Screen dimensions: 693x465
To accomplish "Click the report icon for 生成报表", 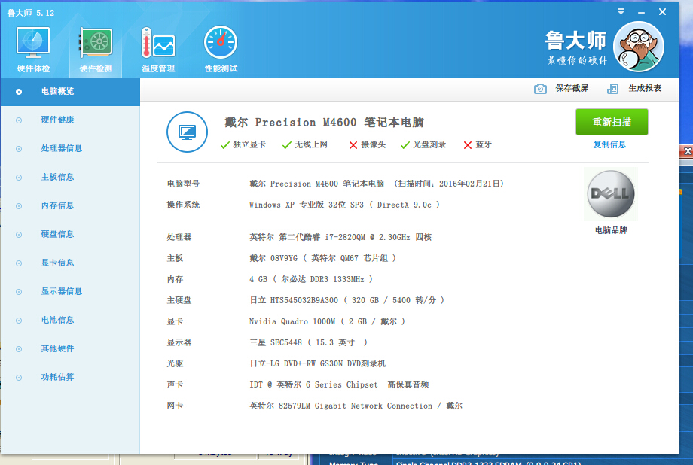I will 613,89.
